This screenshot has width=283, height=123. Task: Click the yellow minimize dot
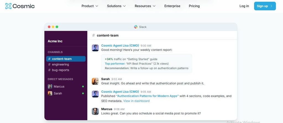click(53, 27)
